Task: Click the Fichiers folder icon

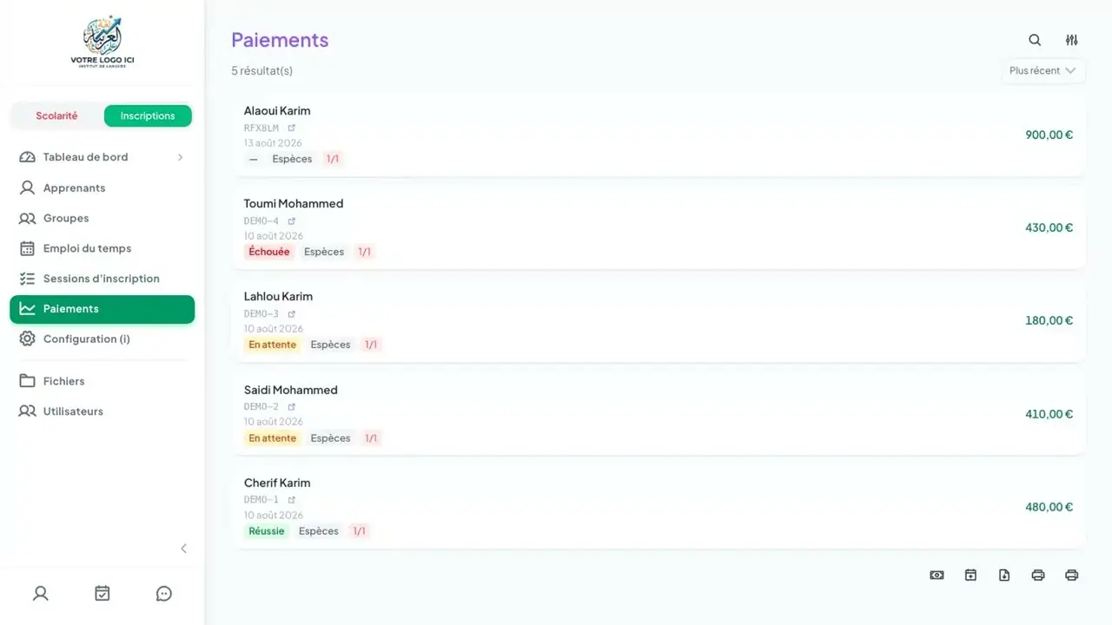Action: 28,381
